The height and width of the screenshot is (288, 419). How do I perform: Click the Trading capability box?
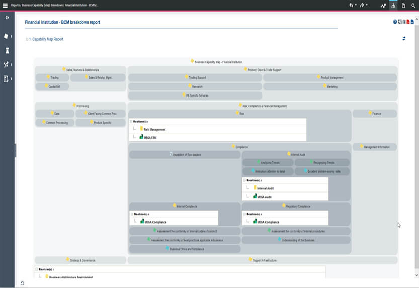(52, 78)
